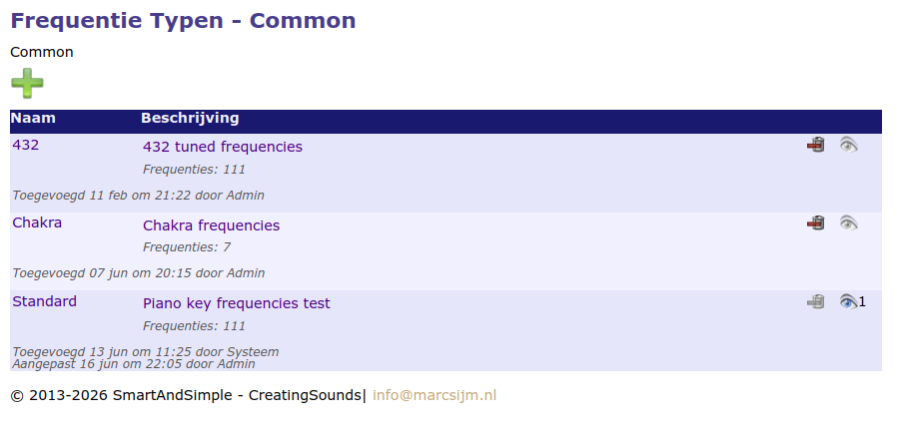
Task: Open the Chakra name link
Action: point(37,222)
